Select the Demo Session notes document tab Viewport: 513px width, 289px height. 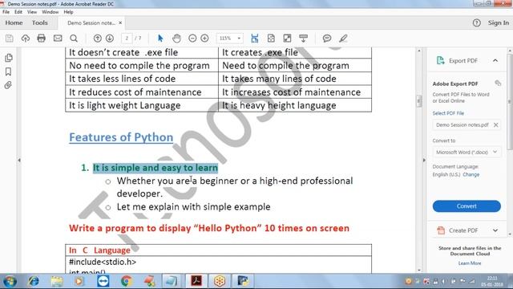click(91, 23)
